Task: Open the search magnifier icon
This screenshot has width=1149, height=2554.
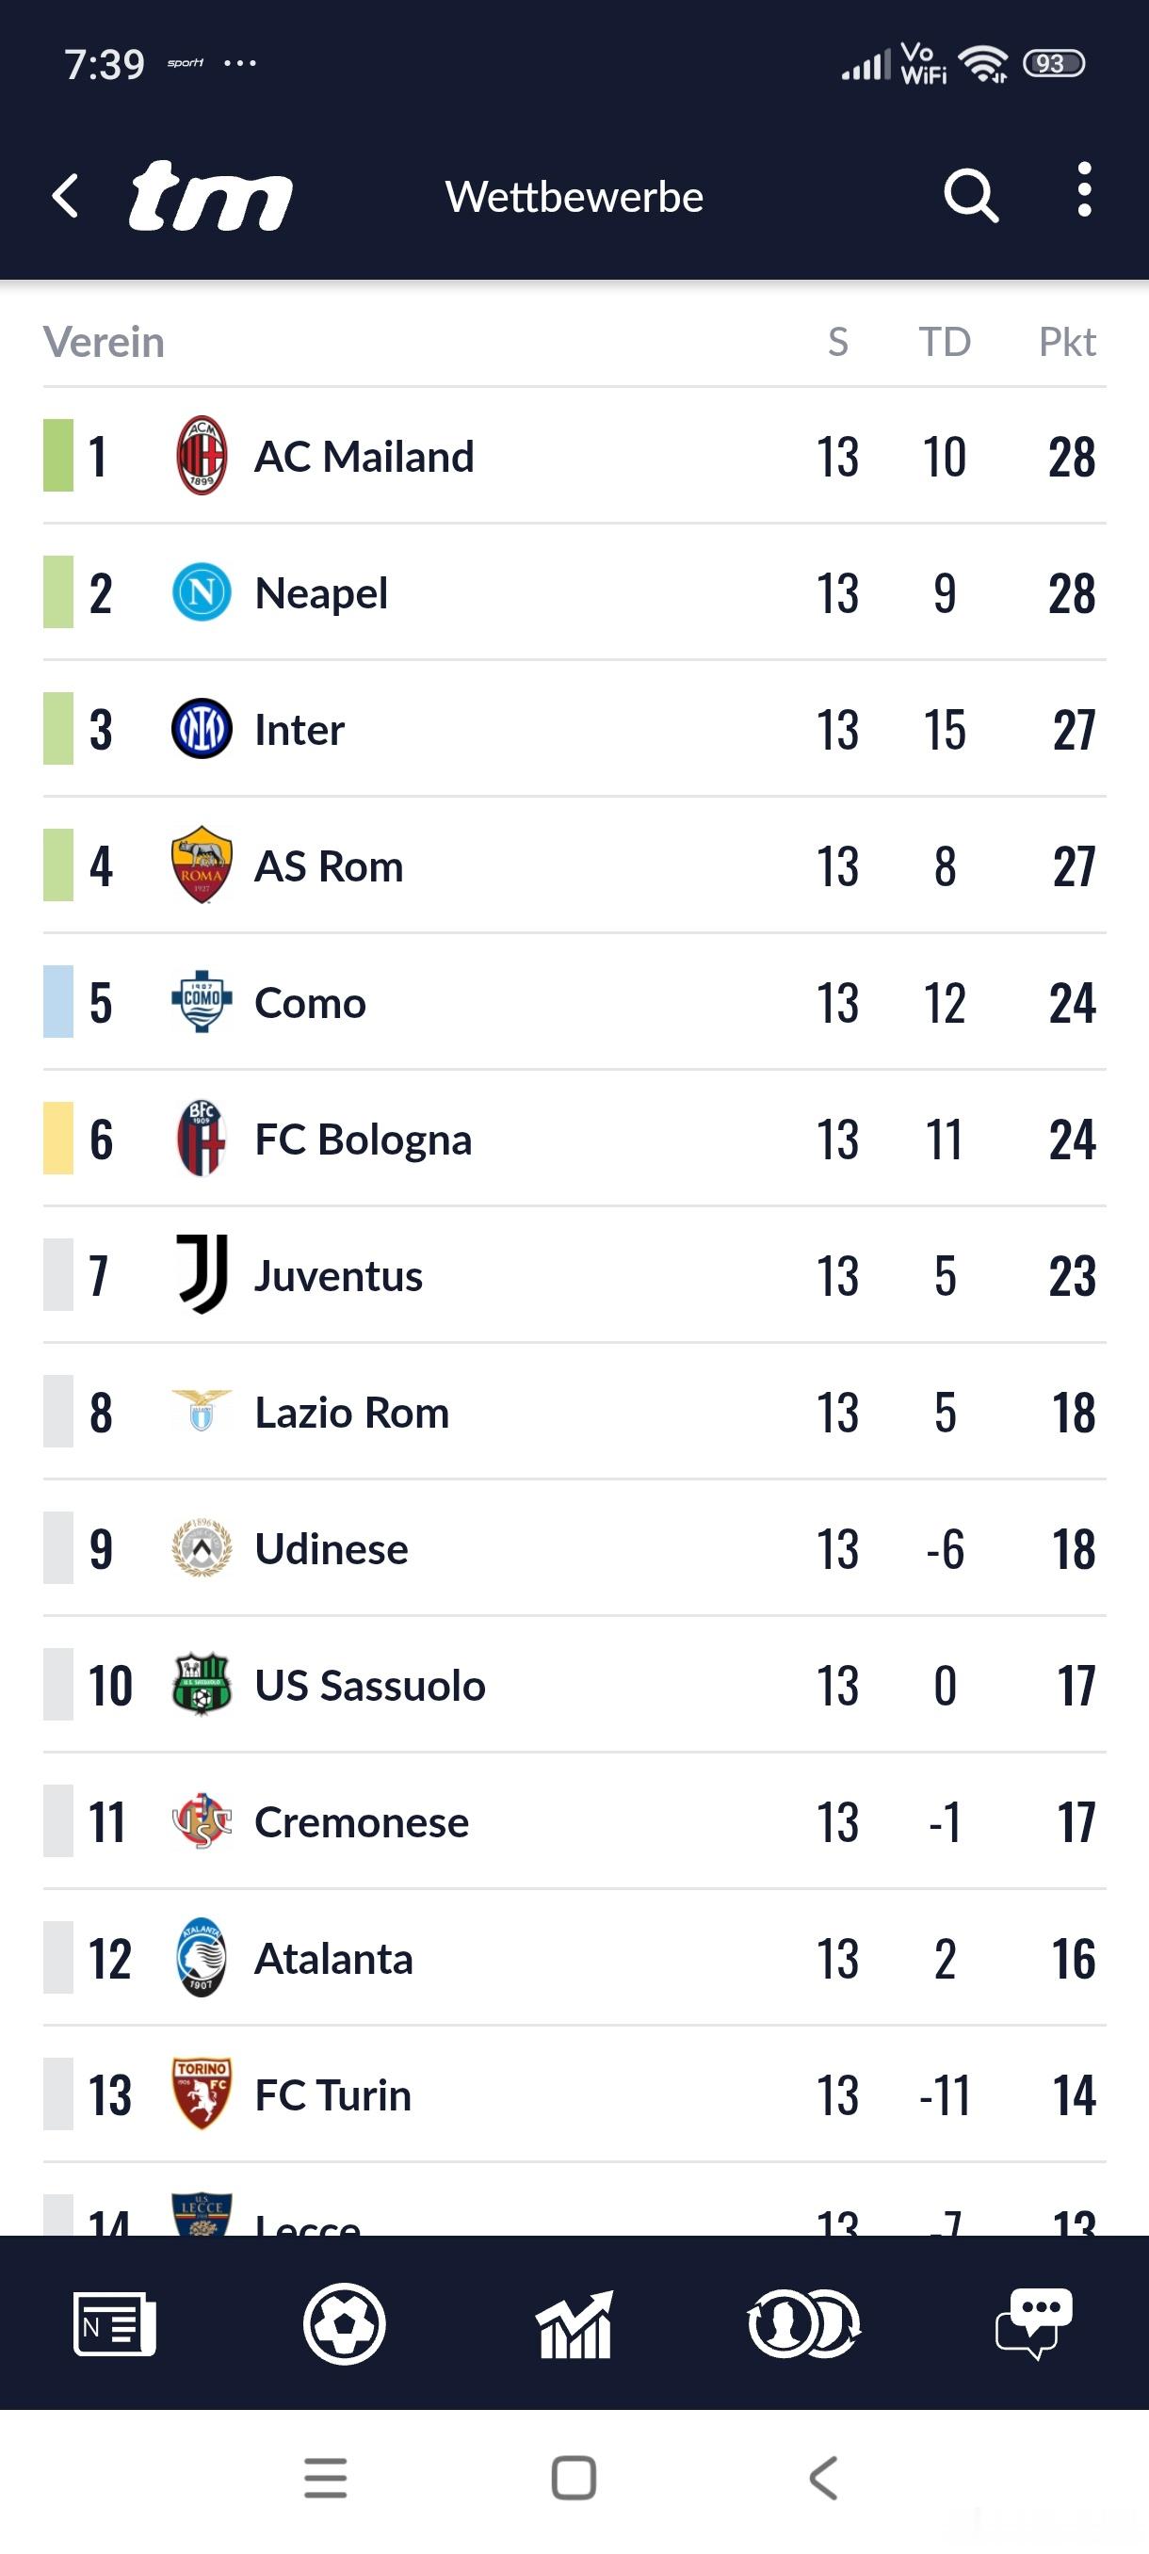Action: click(x=971, y=195)
